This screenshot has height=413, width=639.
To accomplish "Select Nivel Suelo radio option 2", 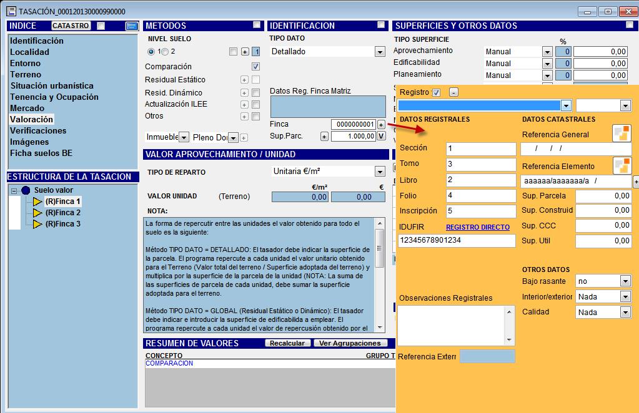I will 165,52.
